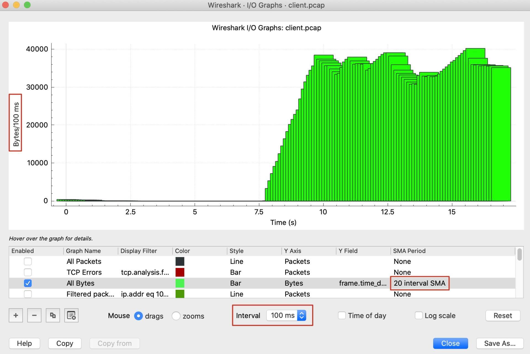Click the Reset button to reset graph
Viewport: 530px width, 354px height.
pyautogui.click(x=503, y=315)
